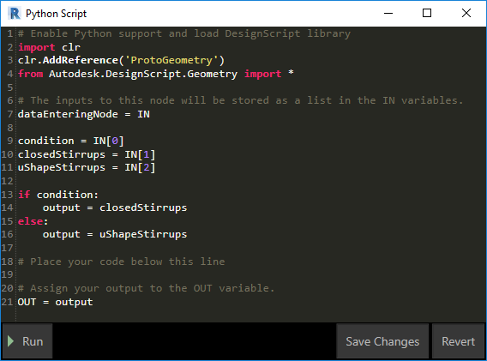Click the 'uShapeStirrups = IN[2]' line
Viewport: 487px width, 361px height.
(x=87, y=168)
